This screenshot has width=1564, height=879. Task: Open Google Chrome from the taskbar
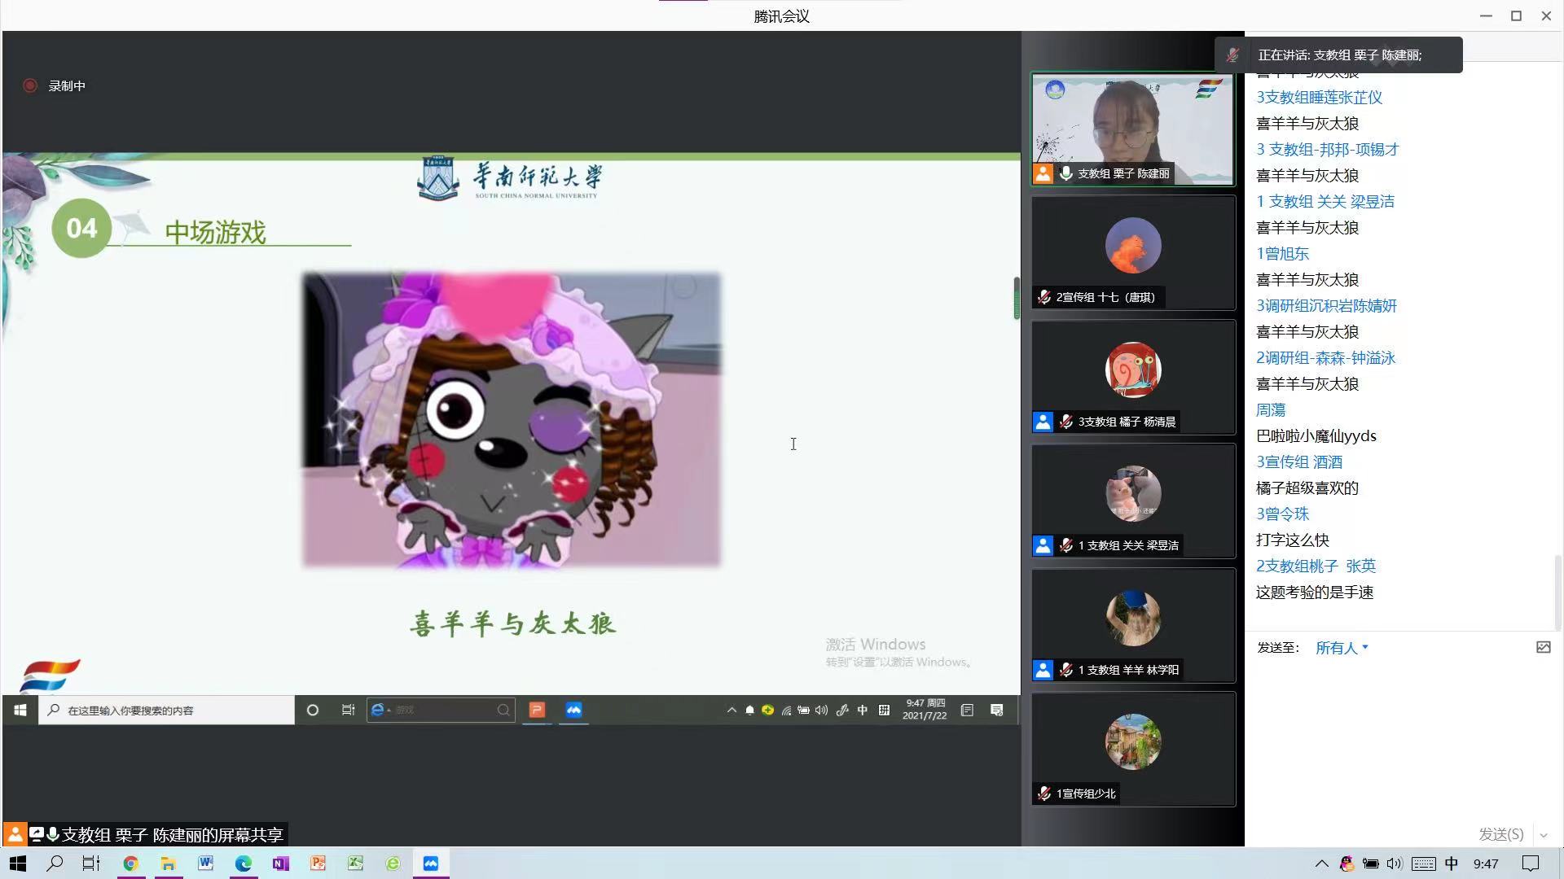pyautogui.click(x=130, y=864)
